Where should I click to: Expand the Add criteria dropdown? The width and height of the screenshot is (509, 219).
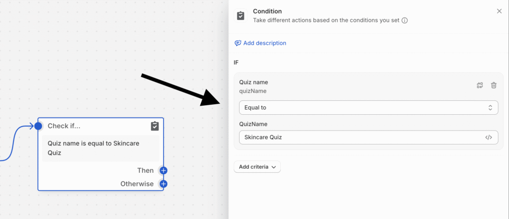coord(257,167)
